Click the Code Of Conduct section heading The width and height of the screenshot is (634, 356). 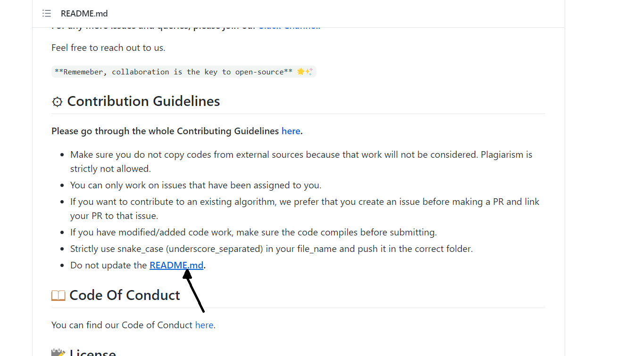click(x=125, y=295)
